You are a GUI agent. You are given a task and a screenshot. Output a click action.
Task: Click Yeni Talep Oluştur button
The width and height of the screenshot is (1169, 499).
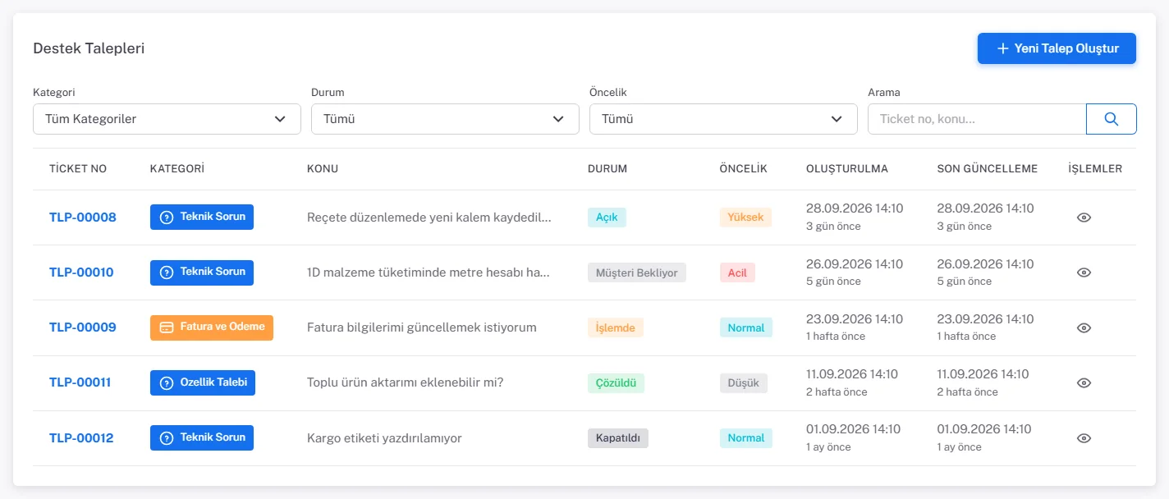point(1057,48)
